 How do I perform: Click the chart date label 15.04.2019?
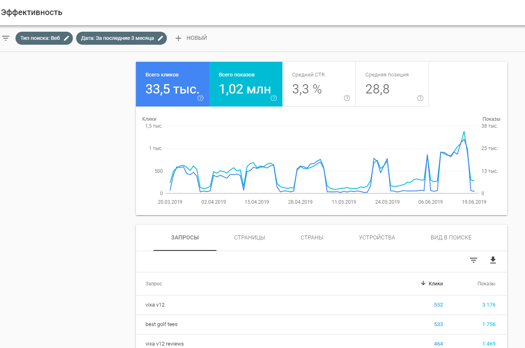pos(257,202)
